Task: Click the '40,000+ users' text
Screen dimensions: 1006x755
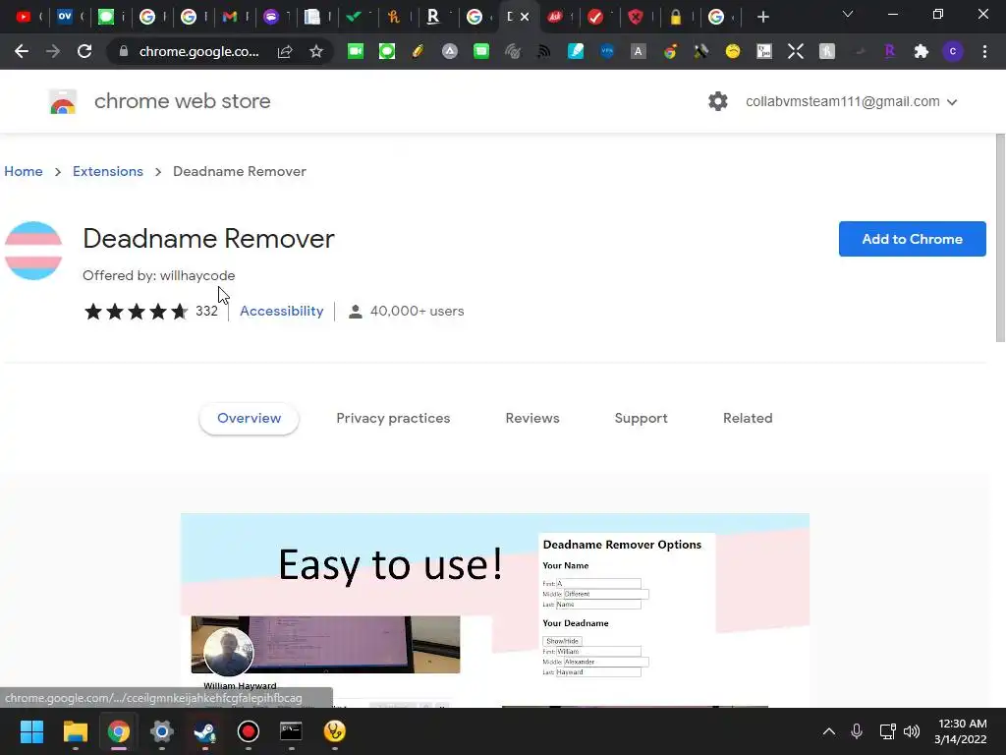Action: coord(417,311)
